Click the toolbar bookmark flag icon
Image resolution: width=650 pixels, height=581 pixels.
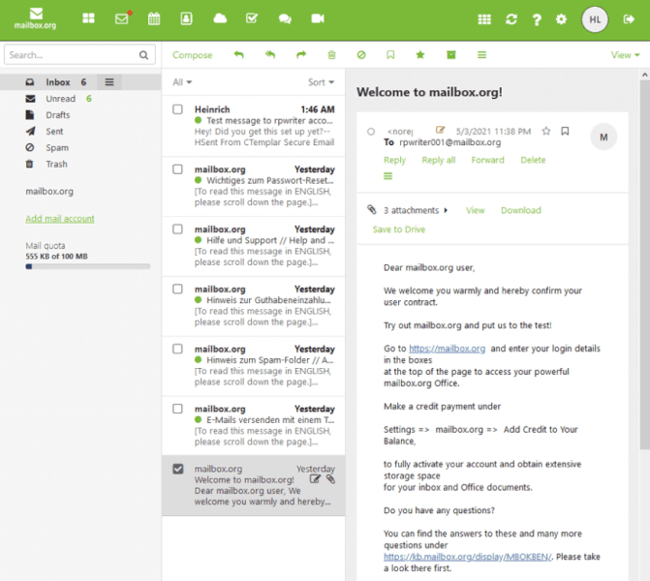390,54
